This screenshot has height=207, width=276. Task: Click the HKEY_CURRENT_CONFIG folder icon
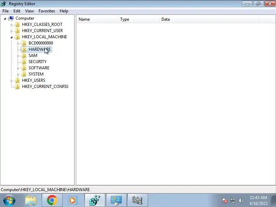[18, 87]
